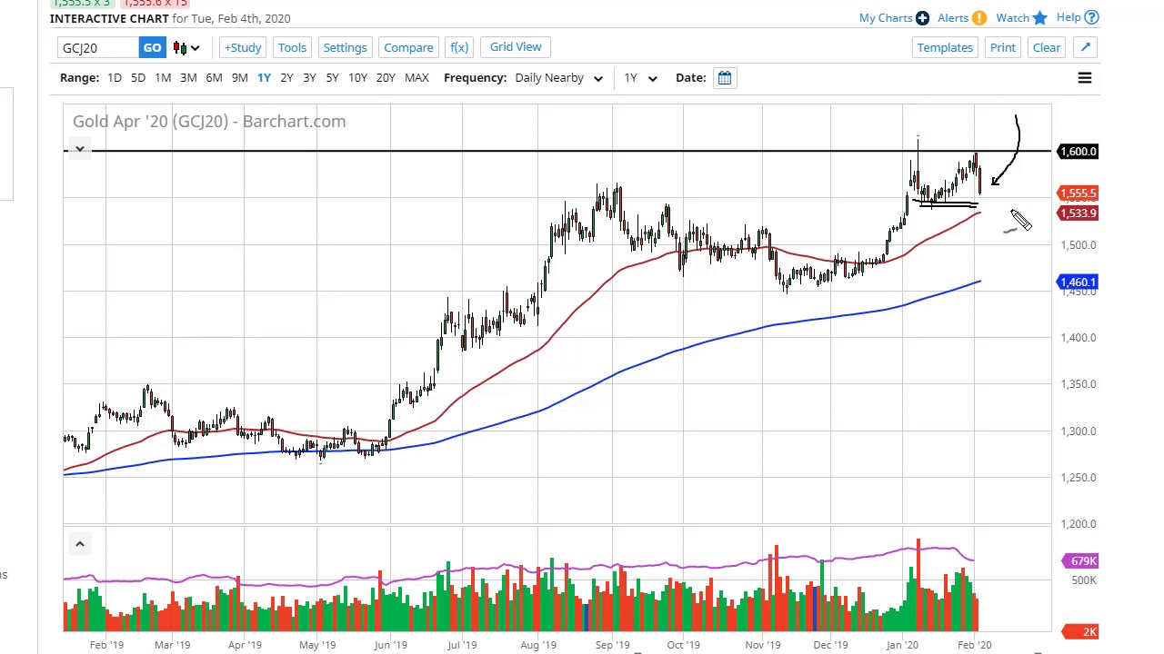Select the 2Y range
The width and height of the screenshot is (1164, 654).
(286, 78)
